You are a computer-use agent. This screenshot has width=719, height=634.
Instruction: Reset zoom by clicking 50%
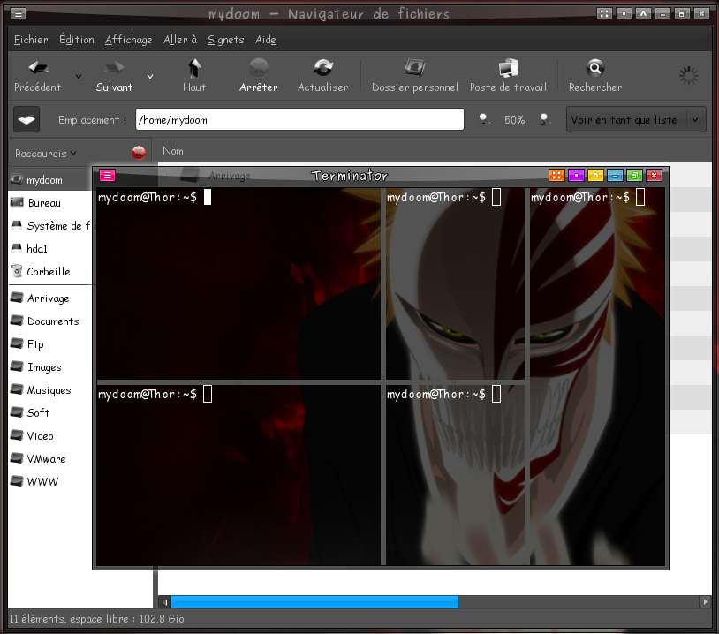point(514,120)
